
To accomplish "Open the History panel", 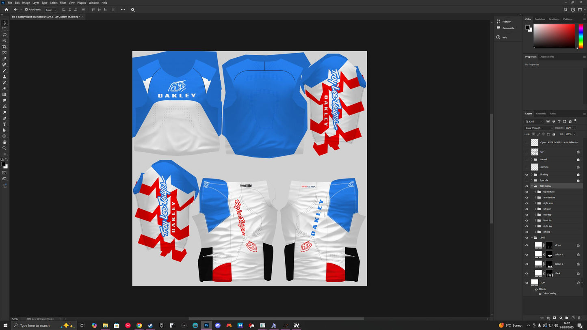I will point(507,22).
